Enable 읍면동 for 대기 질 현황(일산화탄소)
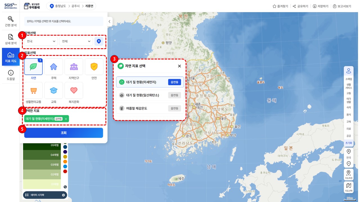Image resolution: width=360 pixels, height=202 pixels. pos(174,95)
